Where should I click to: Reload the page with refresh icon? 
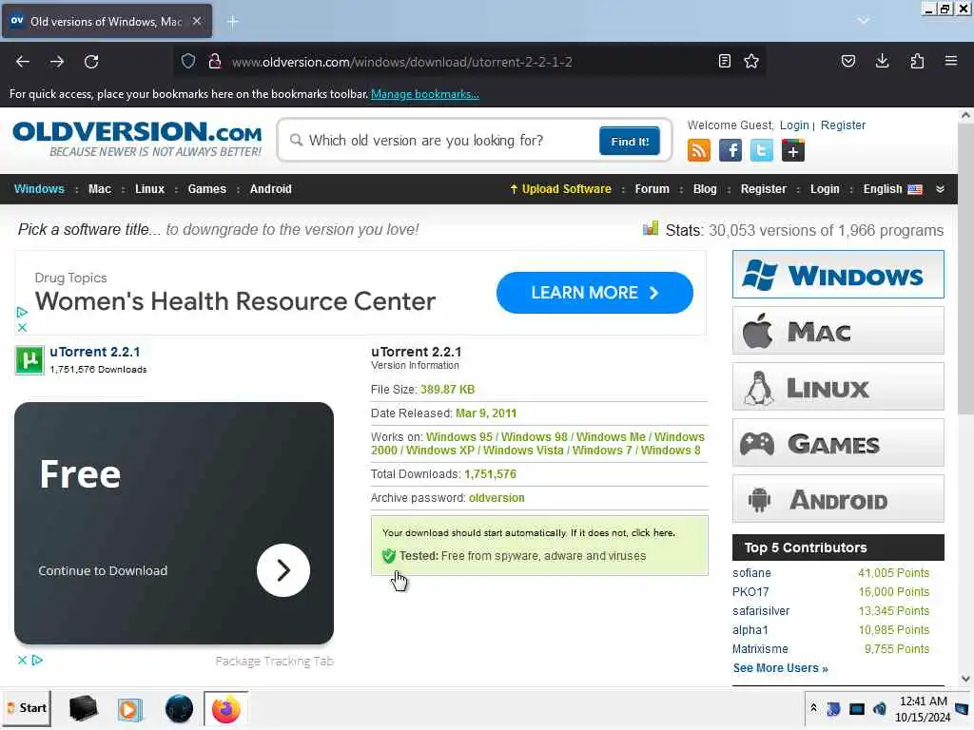click(91, 62)
